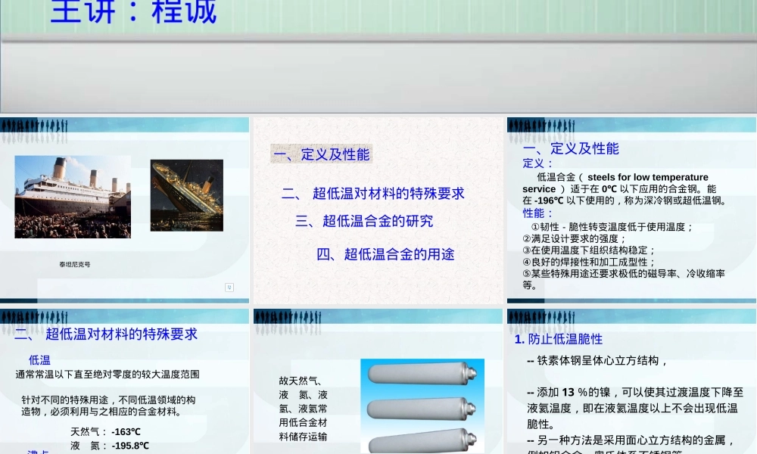
Task: Click the line containing "在 -196℃ 以下使用的"
Action: point(625,201)
